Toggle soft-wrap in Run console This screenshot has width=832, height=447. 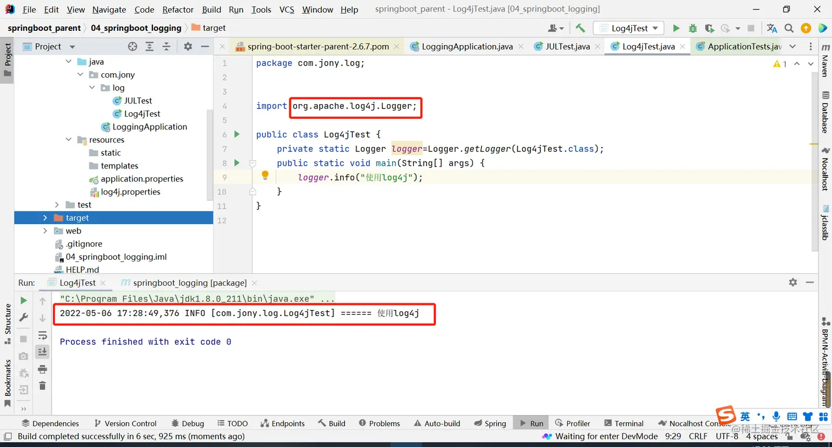tap(42, 336)
